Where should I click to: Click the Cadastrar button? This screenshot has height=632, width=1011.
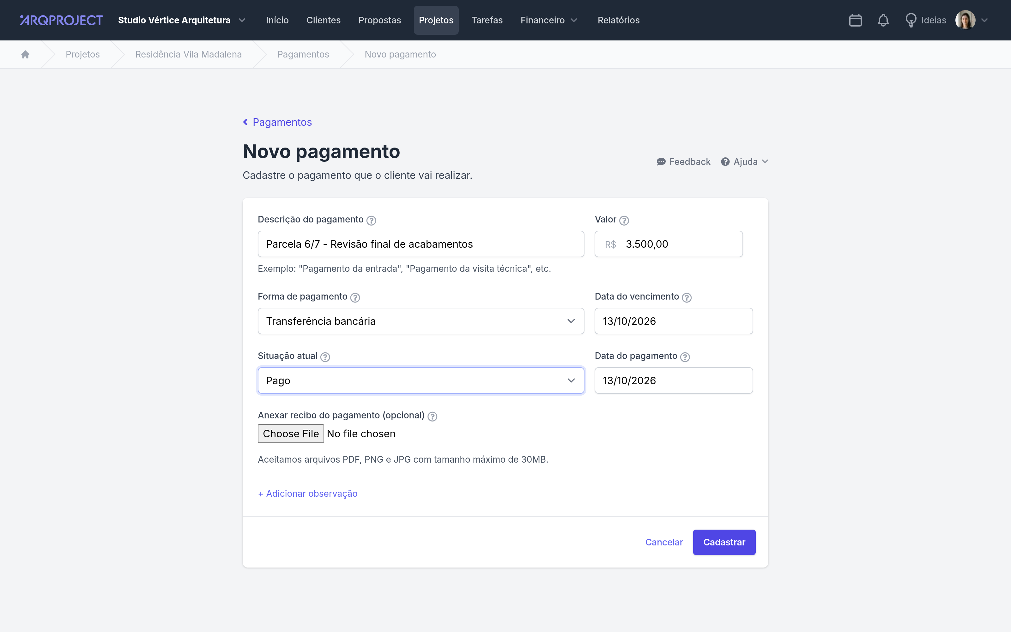(x=724, y=542)
